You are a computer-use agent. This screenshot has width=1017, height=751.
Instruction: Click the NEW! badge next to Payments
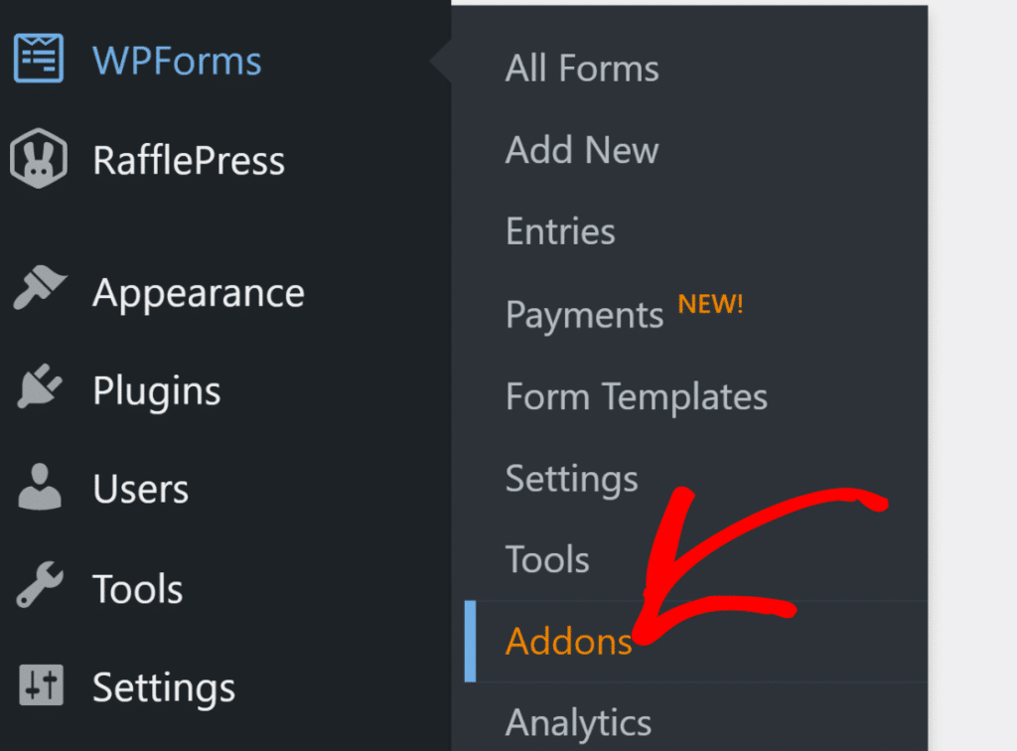(710, 304)
